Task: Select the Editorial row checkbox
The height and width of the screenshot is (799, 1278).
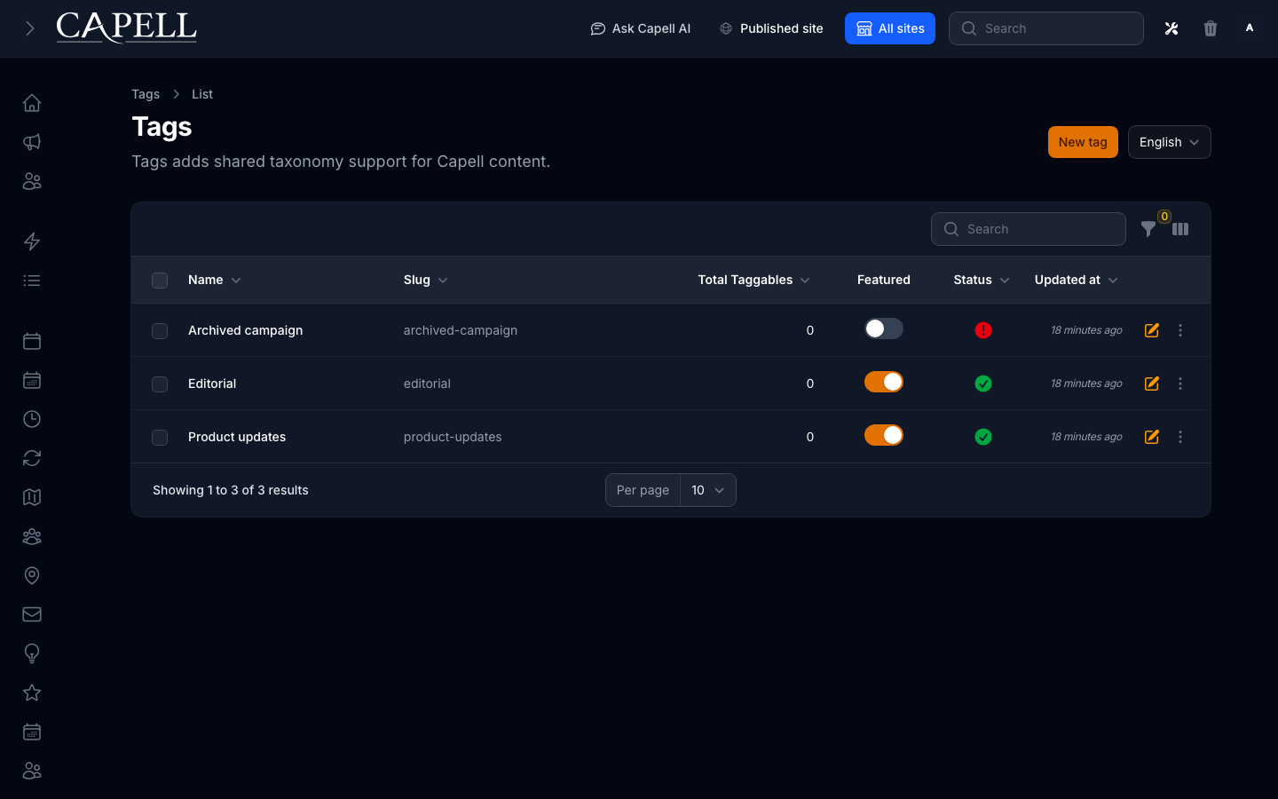Action: pyautogui.click(x=160, y=384)
